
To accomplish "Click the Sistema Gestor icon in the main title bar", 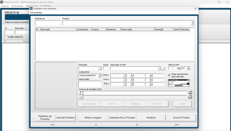I will click(2, 2).
